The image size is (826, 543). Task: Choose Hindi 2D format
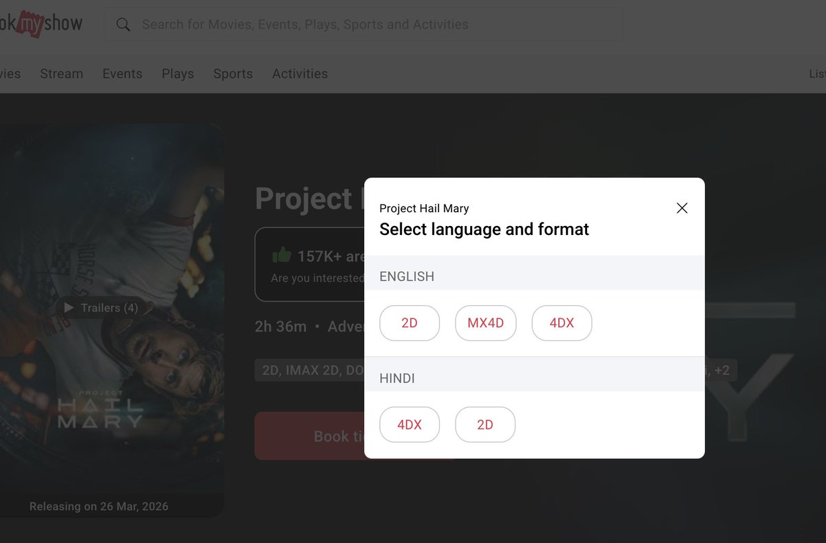coord(485,424)
